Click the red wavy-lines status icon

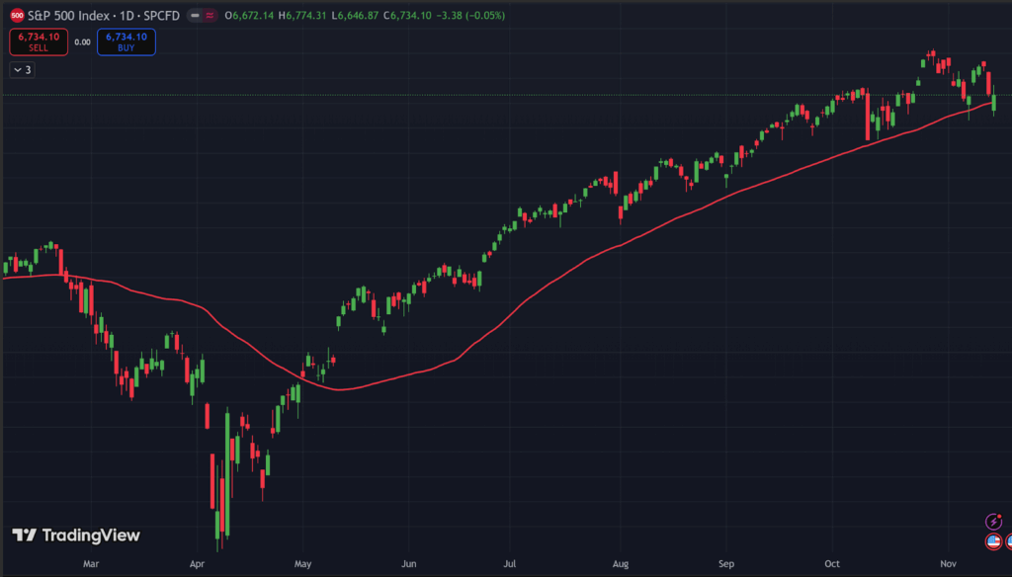[210, 16]
